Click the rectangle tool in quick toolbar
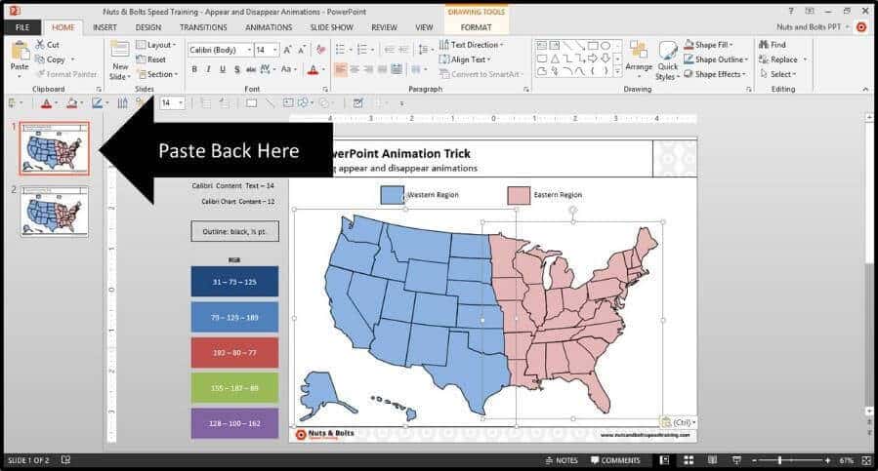Image resolution: width=878 pixels, height=471 pixels. point(251,103)
